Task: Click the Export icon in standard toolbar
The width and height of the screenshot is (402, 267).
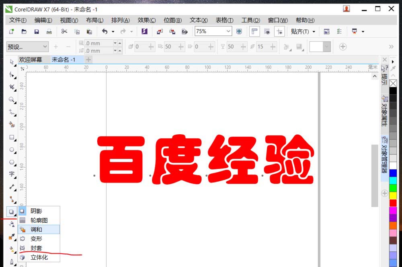Action: pos(172,31)
